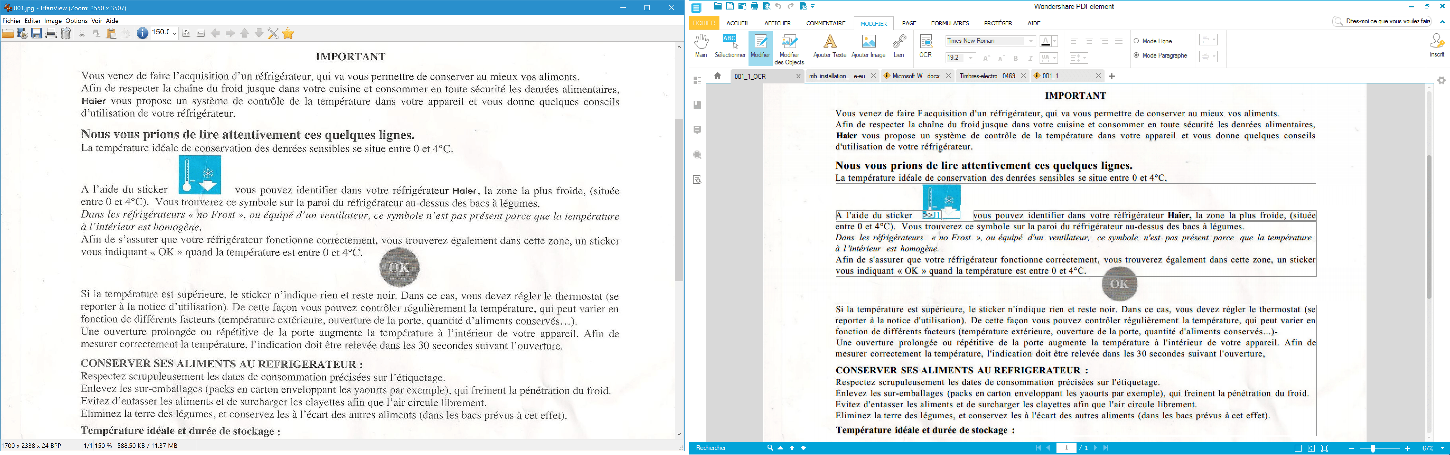Screen dimensions: 1450x455
Task: Click the fit page view icon in status bar
Action: (x=1312, y=448)
